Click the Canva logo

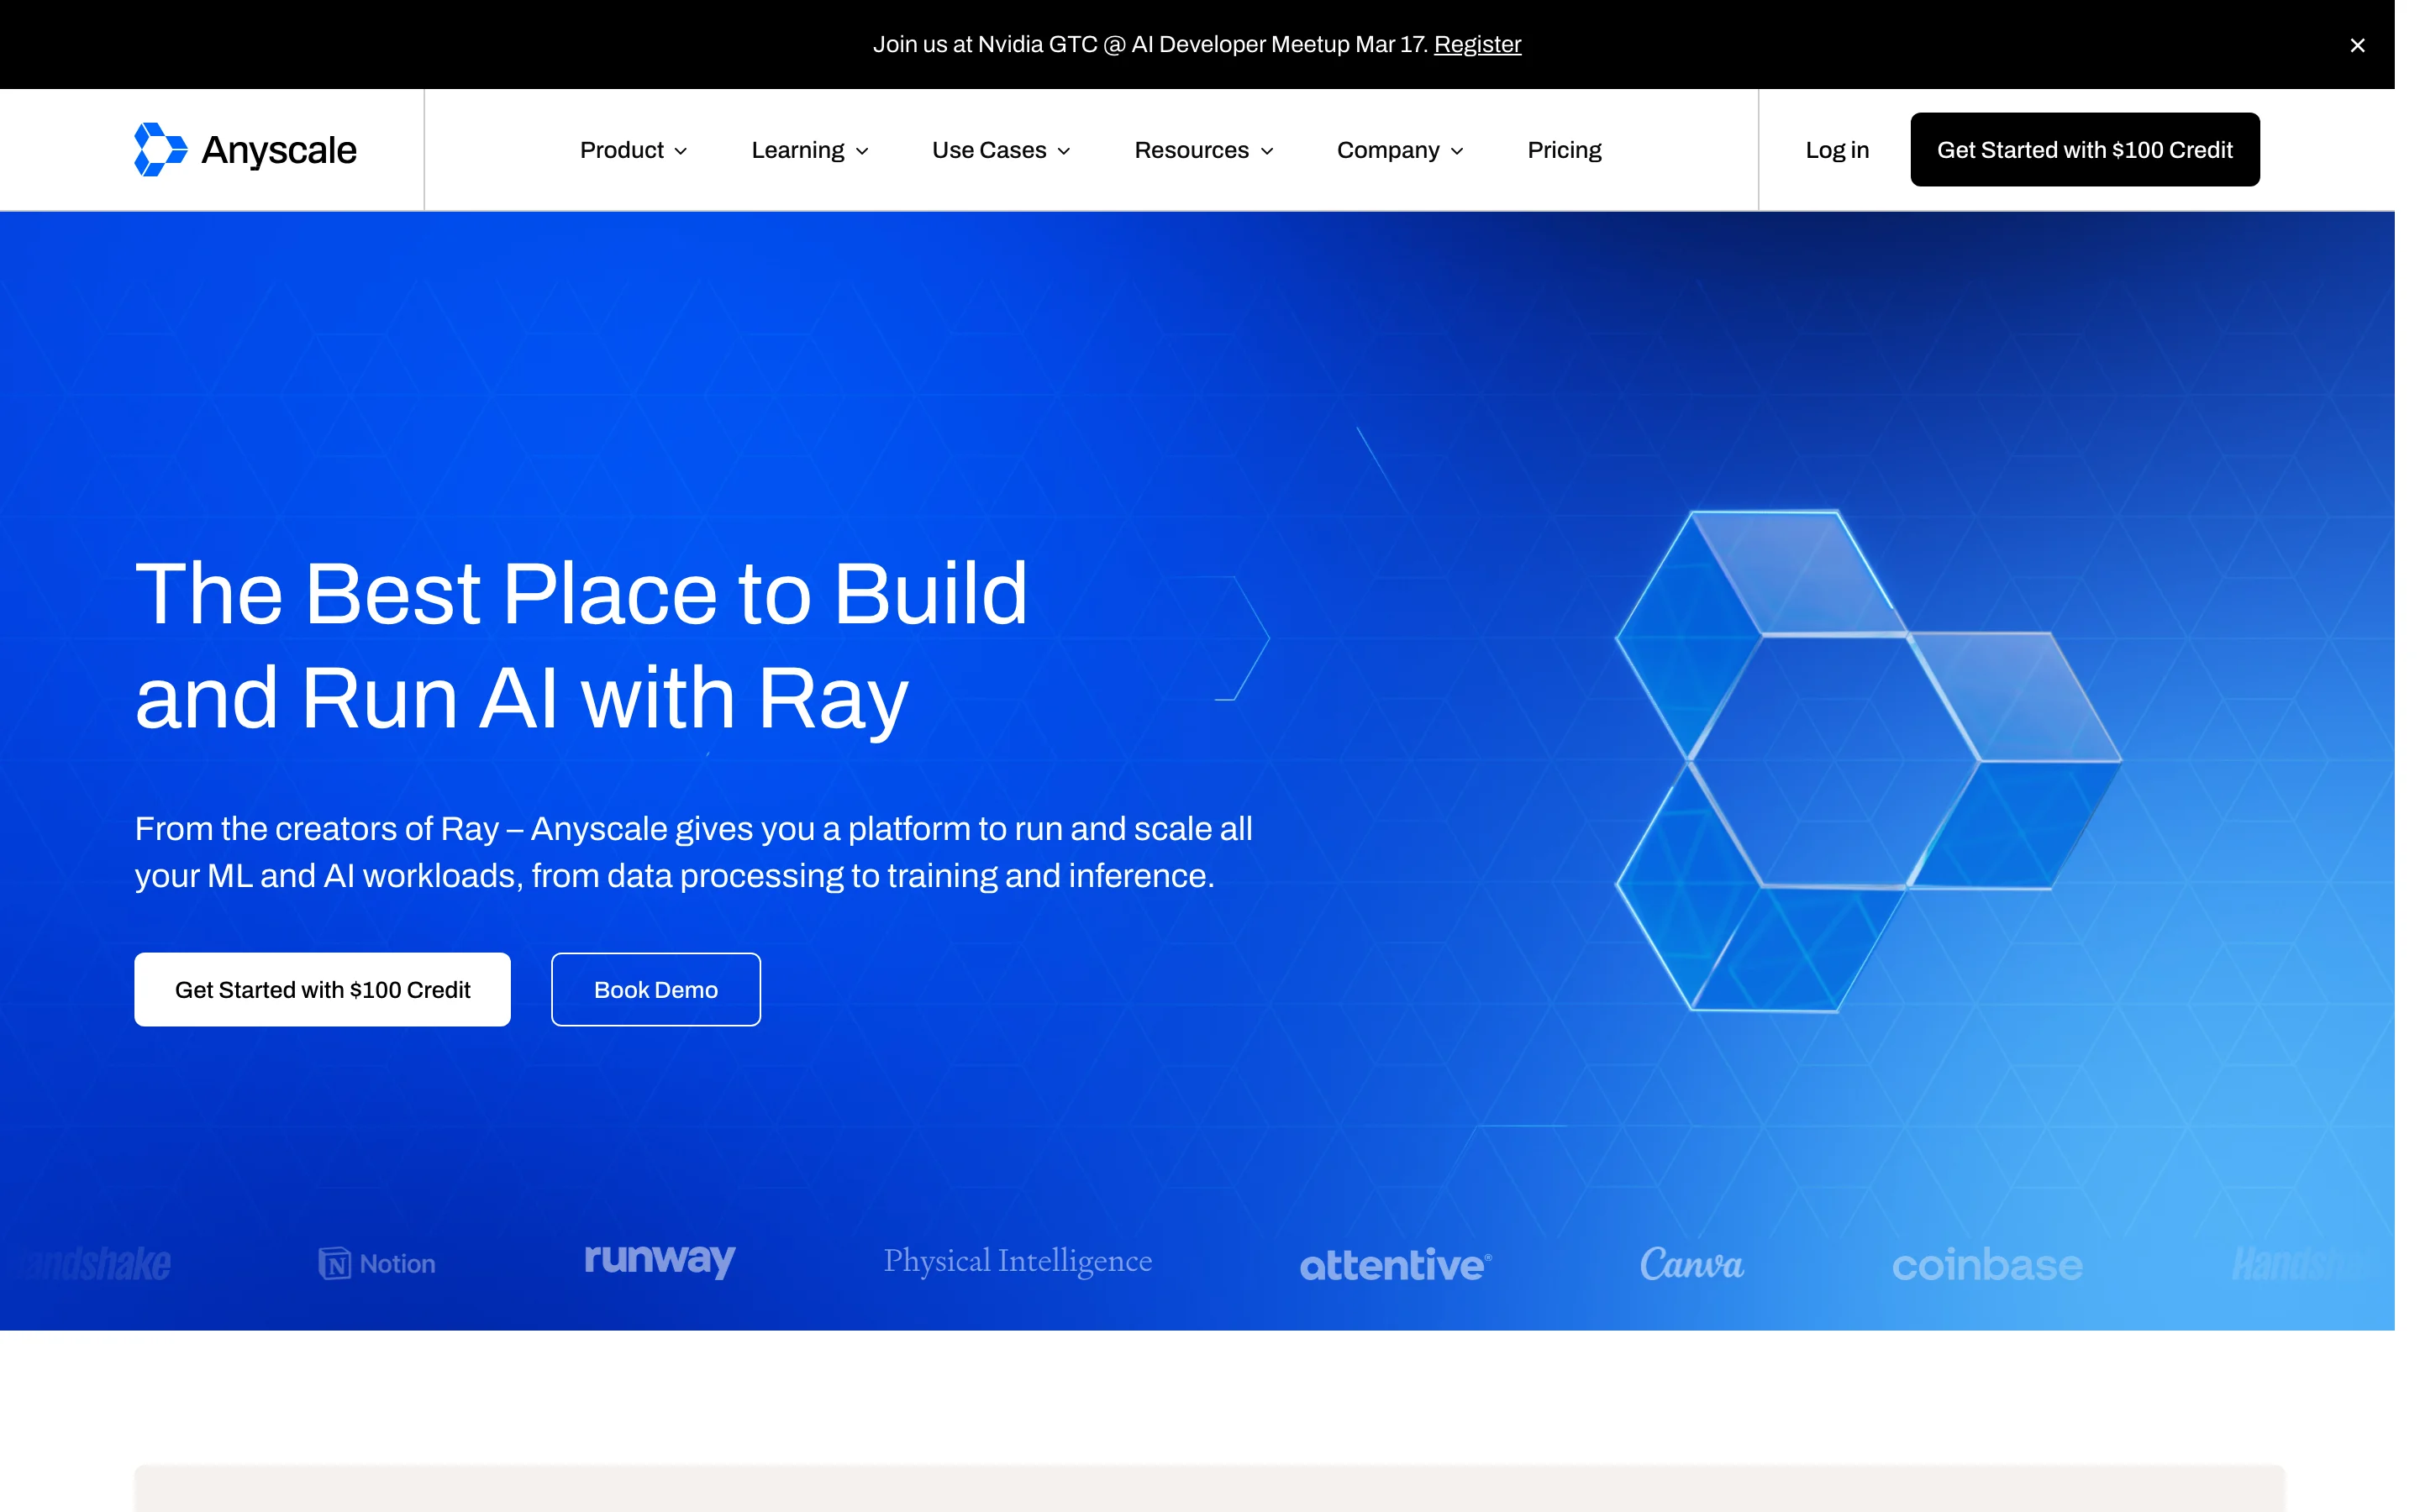(x=1691, y=1264)
